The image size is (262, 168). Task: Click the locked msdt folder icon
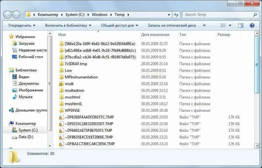coord(61,84)
